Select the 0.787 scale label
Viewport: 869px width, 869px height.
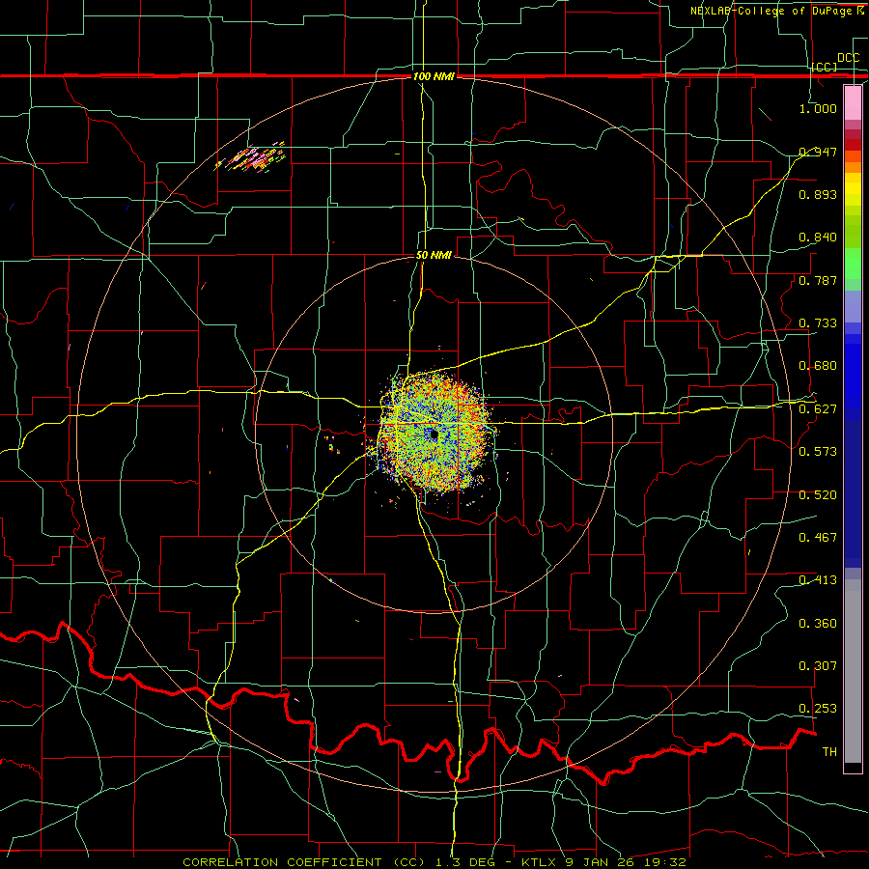click(818, 280)
